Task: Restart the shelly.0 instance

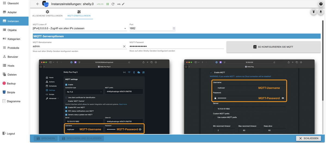Action: coord(113,4)
